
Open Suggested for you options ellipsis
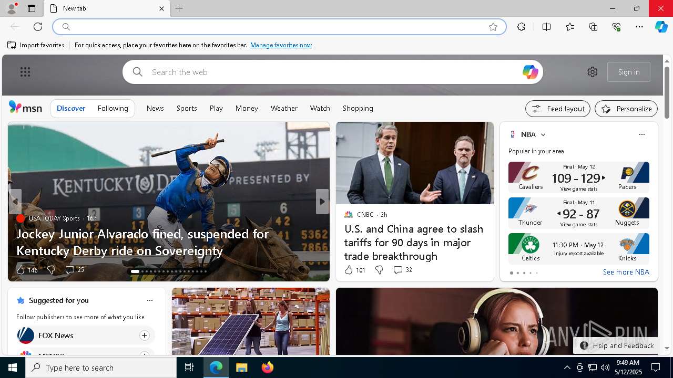point(149,300)
